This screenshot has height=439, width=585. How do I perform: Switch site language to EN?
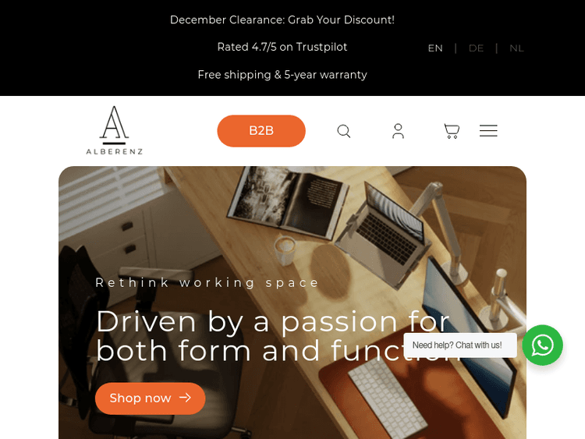point(435,48)
